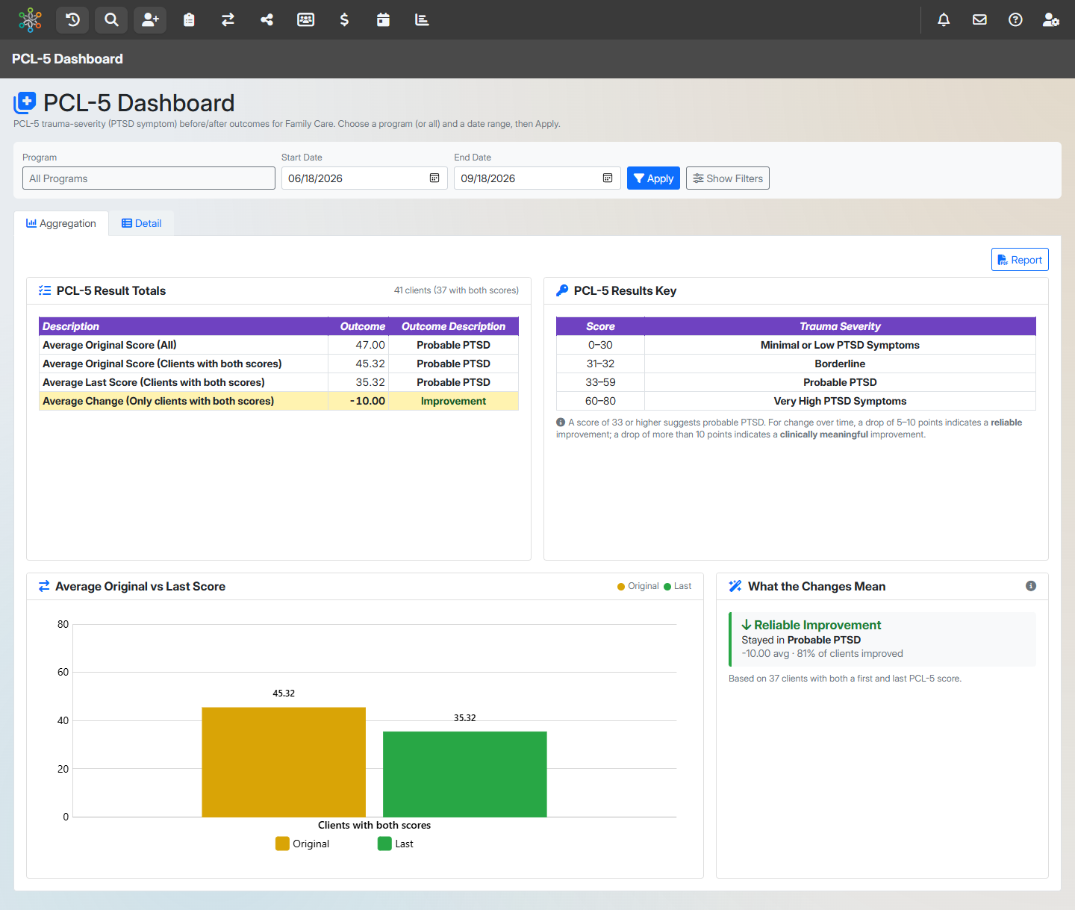This screenshot has width=1075, height=910.
Task: Click the green Last bar at 35.32
Action: point(465,774)
